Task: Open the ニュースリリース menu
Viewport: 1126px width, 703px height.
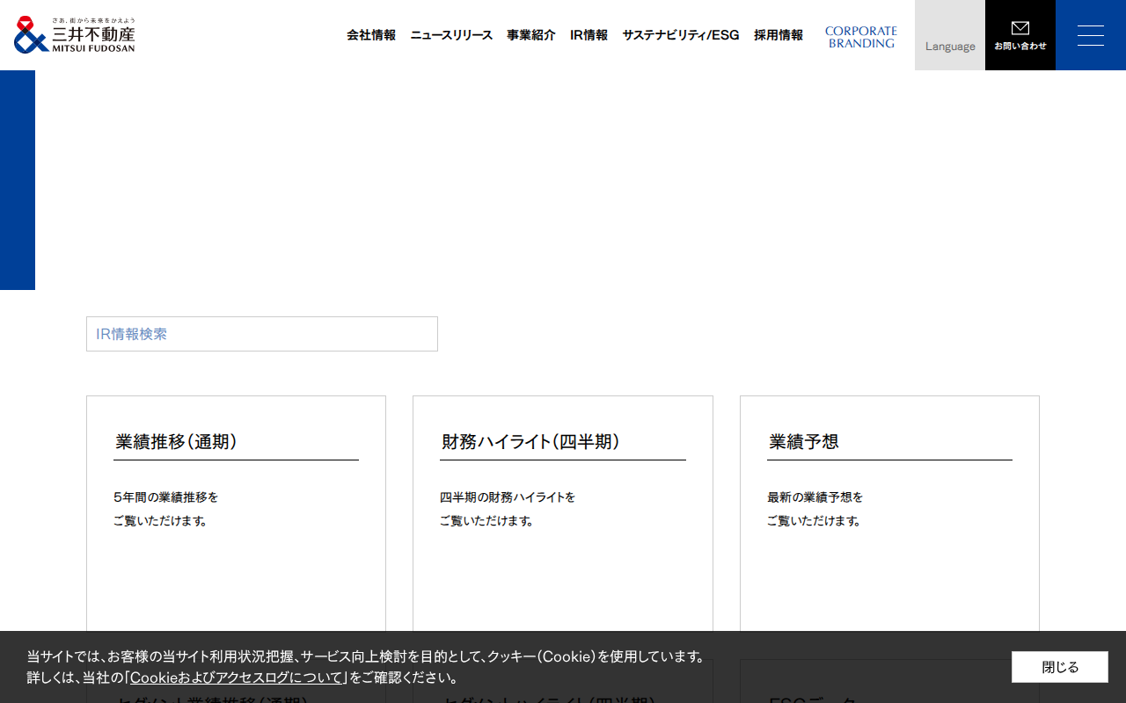Action: 451,35
